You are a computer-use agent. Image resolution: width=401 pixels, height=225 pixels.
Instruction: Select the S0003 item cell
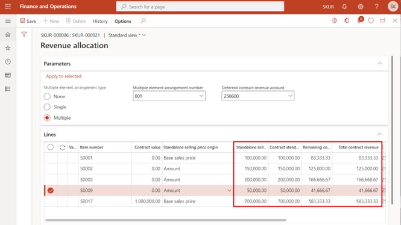105,180
